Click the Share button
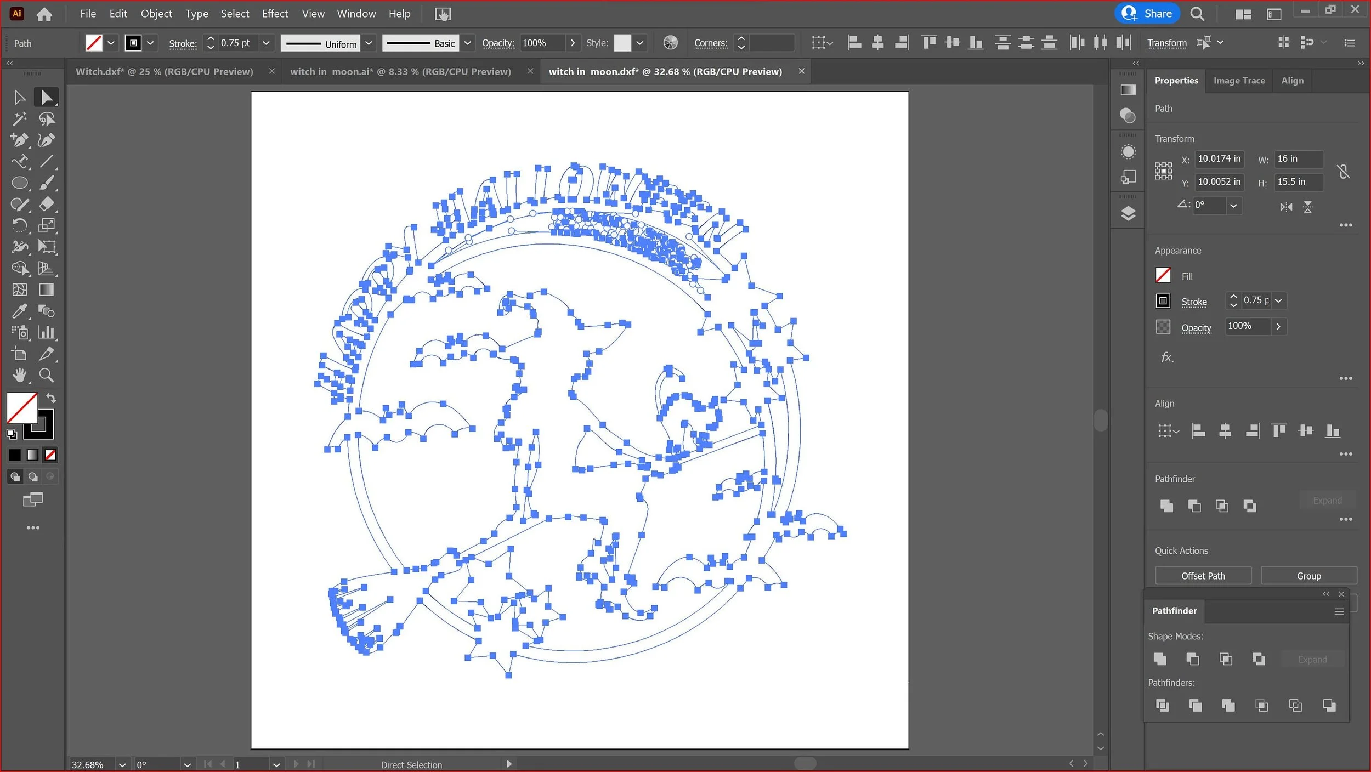 (x=1146, y=14)
